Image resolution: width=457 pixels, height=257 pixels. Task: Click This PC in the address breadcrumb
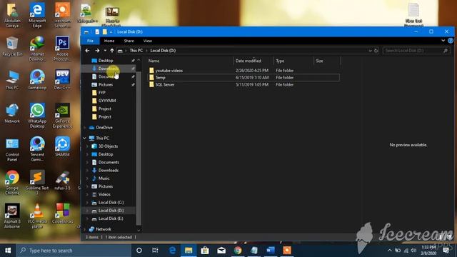136,51
